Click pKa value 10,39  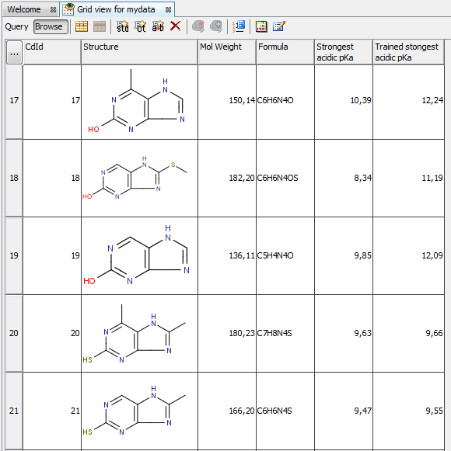coord(344,102)
